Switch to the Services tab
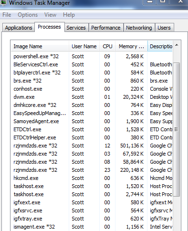 tap(76, 28)
